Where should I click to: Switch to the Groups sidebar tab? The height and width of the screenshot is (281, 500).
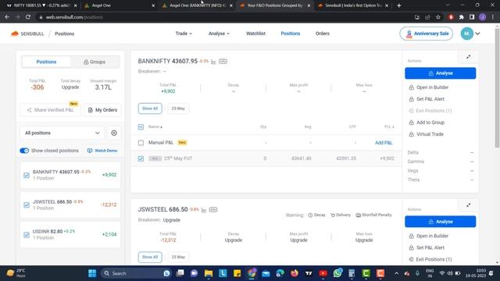click(x=95, y=62)
